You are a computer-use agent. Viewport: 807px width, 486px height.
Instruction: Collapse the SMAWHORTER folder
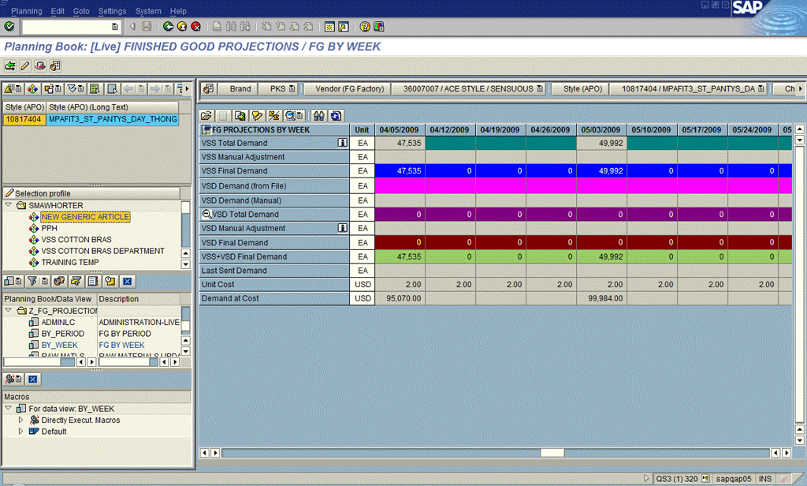8,205
